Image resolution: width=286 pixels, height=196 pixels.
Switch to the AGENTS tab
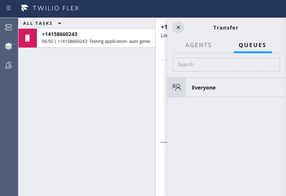198,45
